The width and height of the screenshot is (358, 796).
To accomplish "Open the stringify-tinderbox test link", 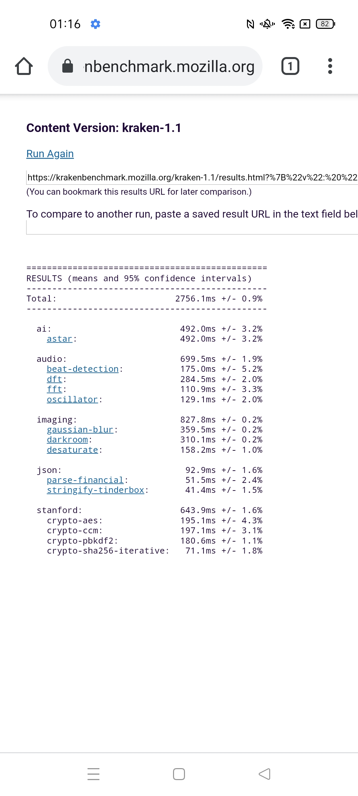I will pos(95,490).
